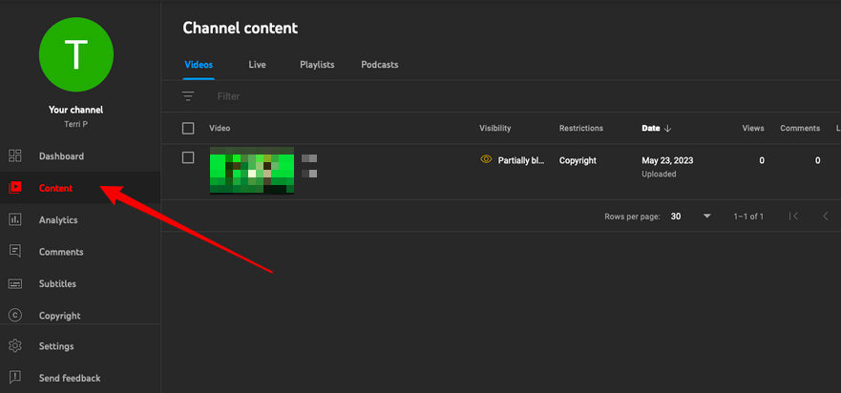Click the rows per page value 30
841x393 pixels.
pos(676,217)
